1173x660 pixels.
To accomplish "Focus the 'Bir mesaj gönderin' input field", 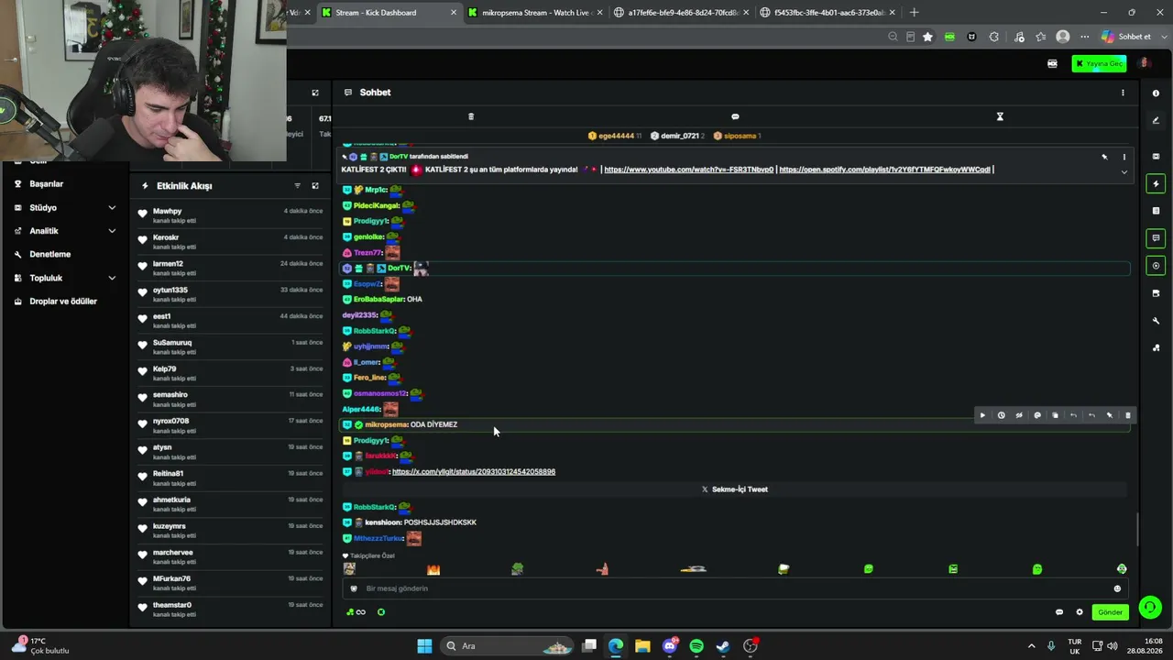I will 733,588.
